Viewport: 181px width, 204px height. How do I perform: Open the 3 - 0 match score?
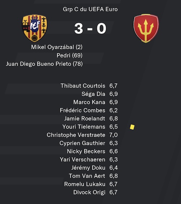(x=90, y=29)
